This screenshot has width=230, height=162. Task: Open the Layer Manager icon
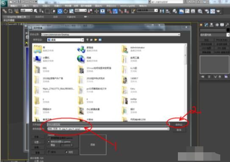(175, 11)
